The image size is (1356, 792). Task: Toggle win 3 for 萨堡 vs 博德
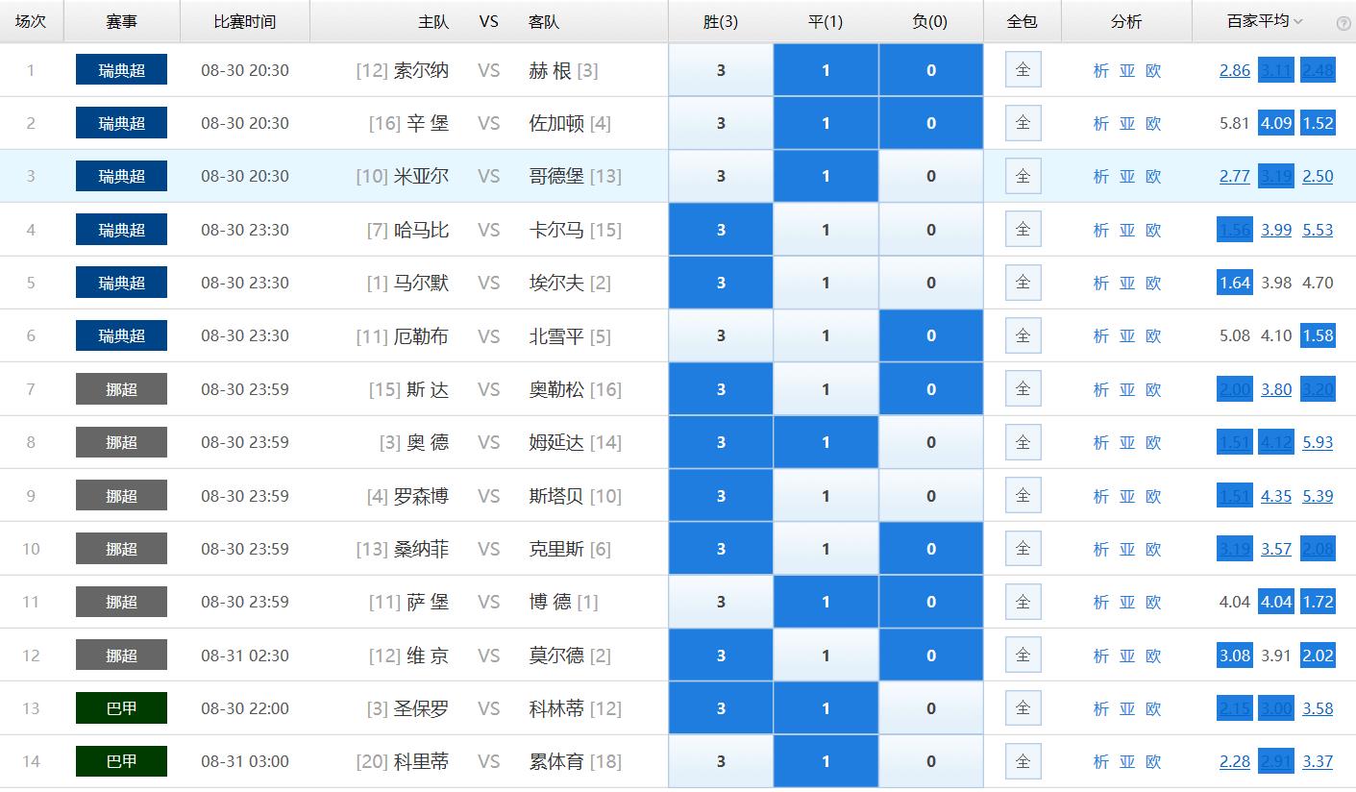coord(721,602)
